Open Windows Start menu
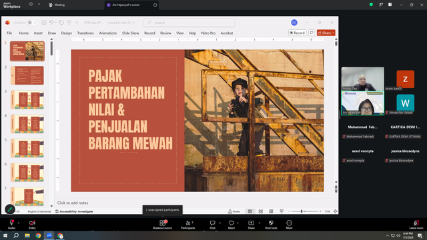The width and height of the screenshot is (427, 240). pos(5,235)
